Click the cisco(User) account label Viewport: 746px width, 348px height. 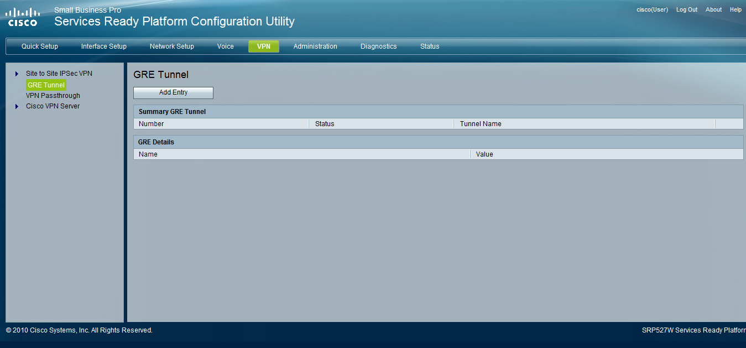pyautogui.click(x=653, y=10)
